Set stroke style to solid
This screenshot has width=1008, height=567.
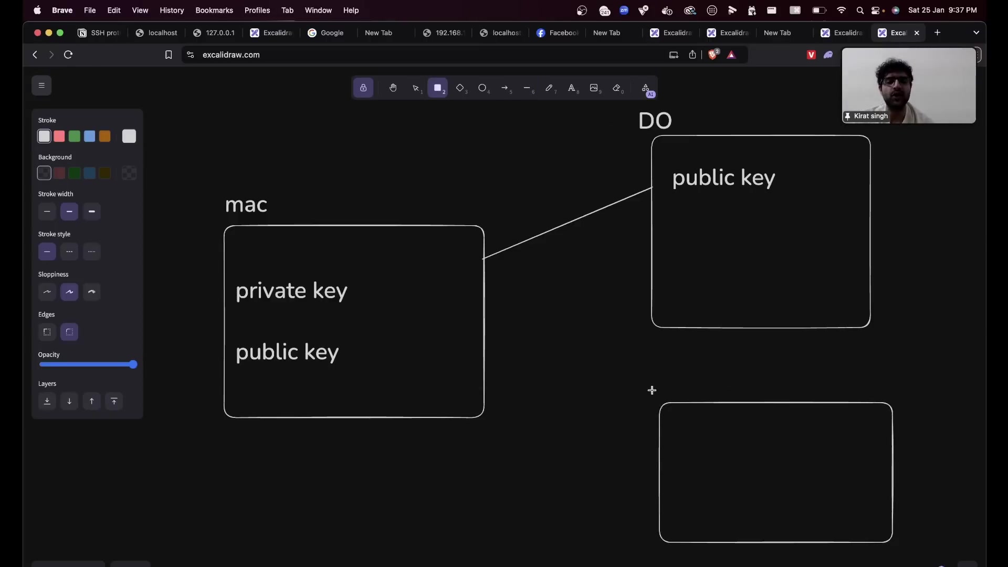click(x=47, y=252)
